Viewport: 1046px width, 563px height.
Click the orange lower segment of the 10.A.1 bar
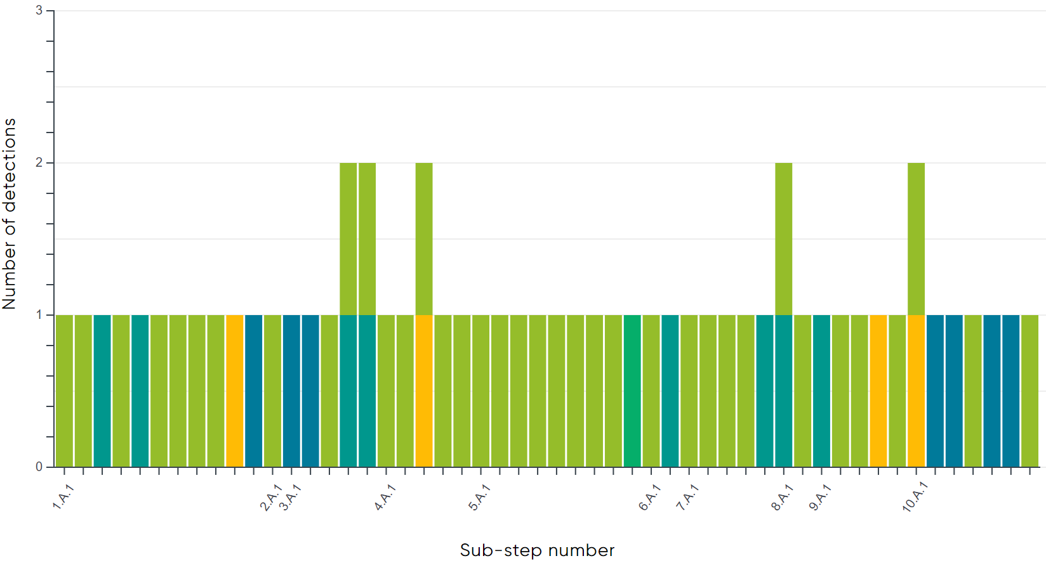click(x=916, y=391)
